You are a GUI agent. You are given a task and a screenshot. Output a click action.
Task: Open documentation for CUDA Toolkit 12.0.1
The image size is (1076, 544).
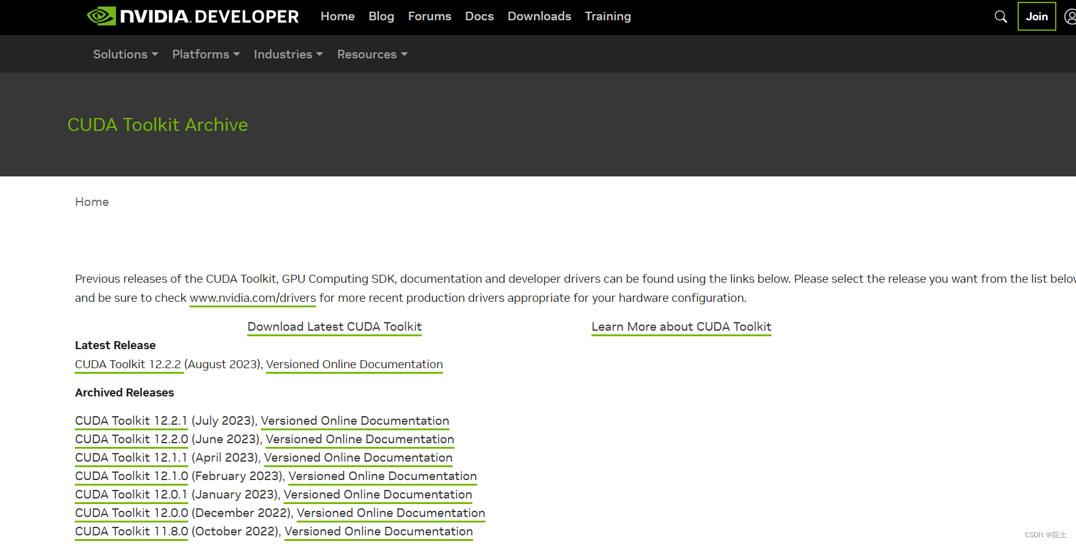coord(378,495)
